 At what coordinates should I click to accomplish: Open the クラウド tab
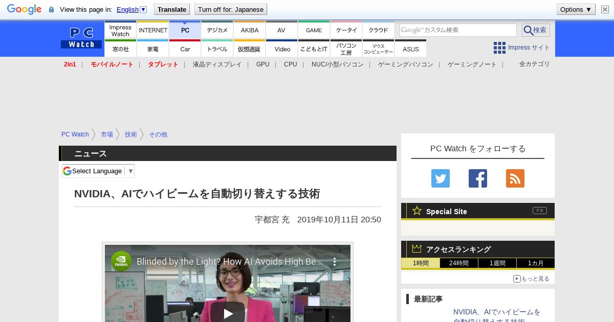pyautogui.click(x=379, y=30)
